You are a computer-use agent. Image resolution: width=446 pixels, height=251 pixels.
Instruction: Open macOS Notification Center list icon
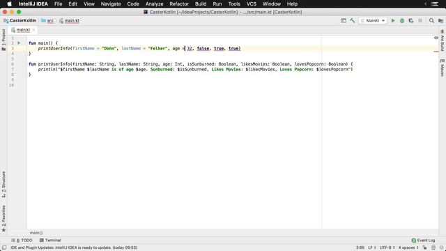(435, 4)
